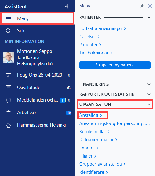The image size is (155, 176).
Task: Collapse the AssisDent sidebar arrow icon
Action: click(x=67, y=6)
